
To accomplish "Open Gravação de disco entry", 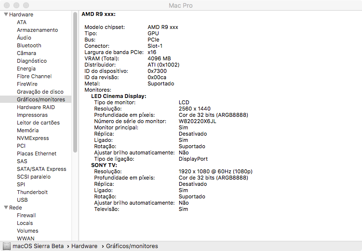I will (x=40, y=92).
